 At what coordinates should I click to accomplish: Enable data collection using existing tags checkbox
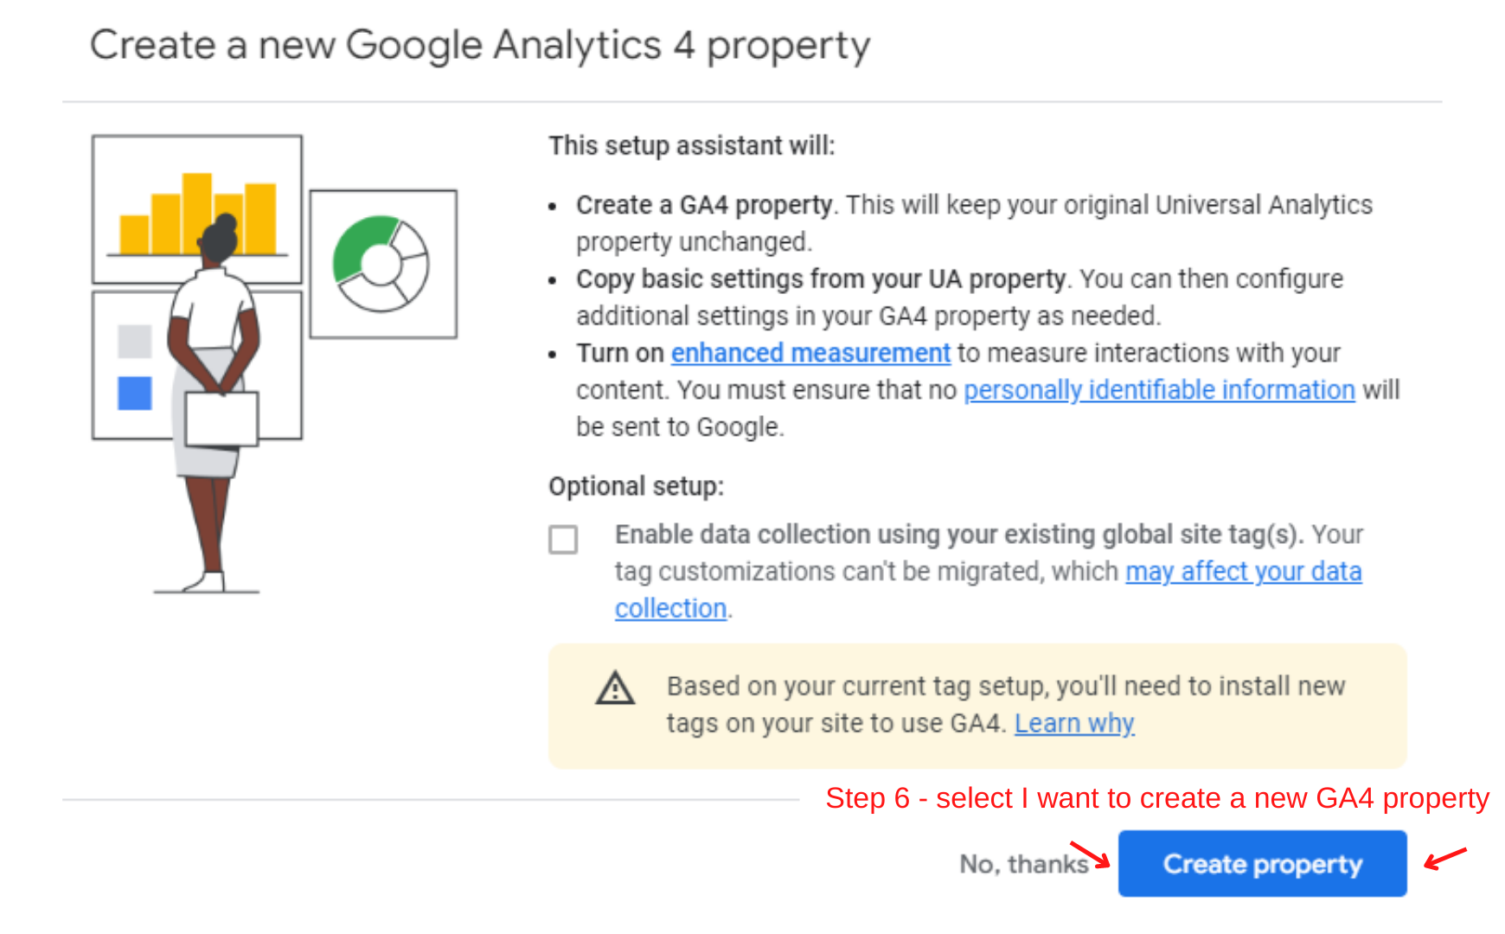click(x=563, y=540)
